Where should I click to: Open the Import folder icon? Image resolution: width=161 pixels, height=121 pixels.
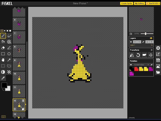pos(158,72)
